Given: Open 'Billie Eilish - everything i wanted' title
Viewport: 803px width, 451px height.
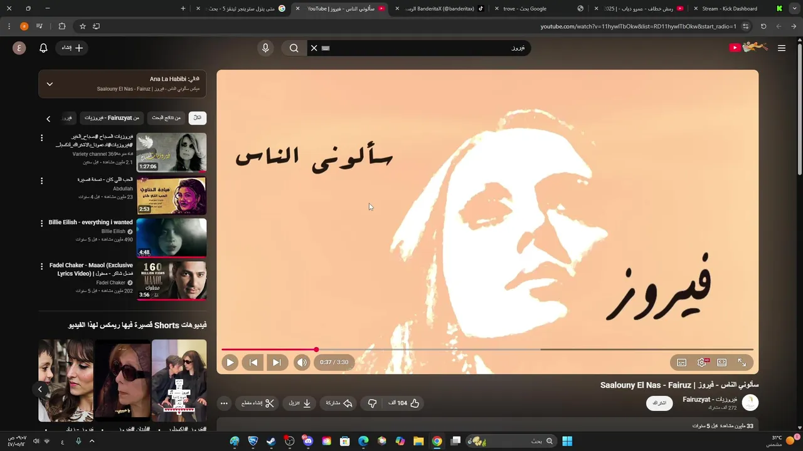Looking at the screenshot, I should [91, 222].
